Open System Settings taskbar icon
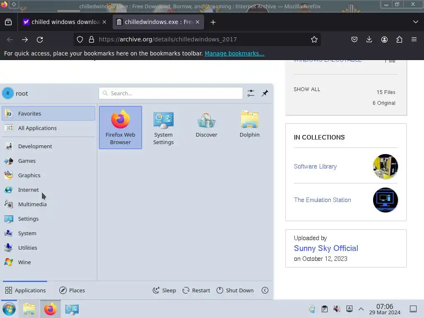The width and height of the screenshot is (424, 318). 72,309
